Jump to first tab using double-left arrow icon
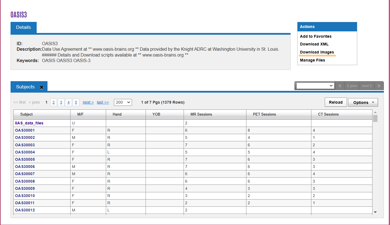The image size is (390, 225). (x=340, y=86)
